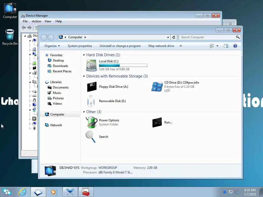Collapse the root node in Device Manager tree

pyautogui.click(x=25, y=36)
